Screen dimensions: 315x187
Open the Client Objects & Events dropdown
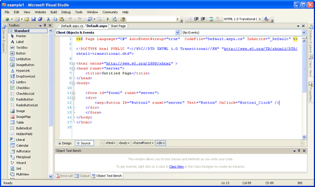pyautogui.click(x=177, y=33)
